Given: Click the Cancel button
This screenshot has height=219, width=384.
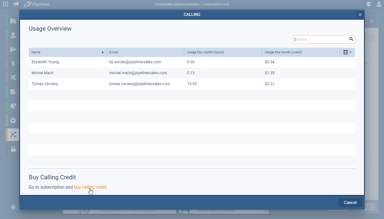Looking at the screenshot, I should pyautogui.click(x=350, y=203).
